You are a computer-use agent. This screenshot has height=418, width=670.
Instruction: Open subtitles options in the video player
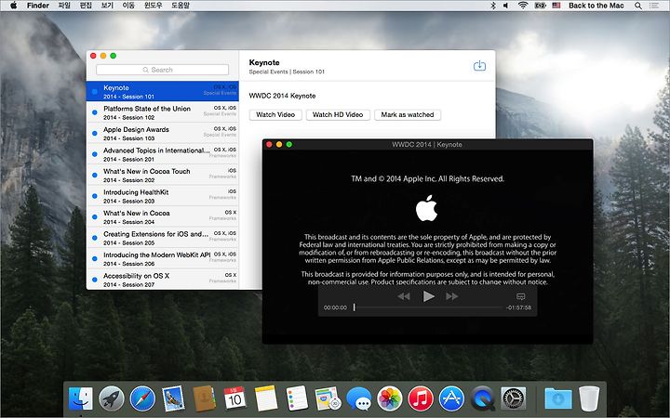(x=520, y=296)
